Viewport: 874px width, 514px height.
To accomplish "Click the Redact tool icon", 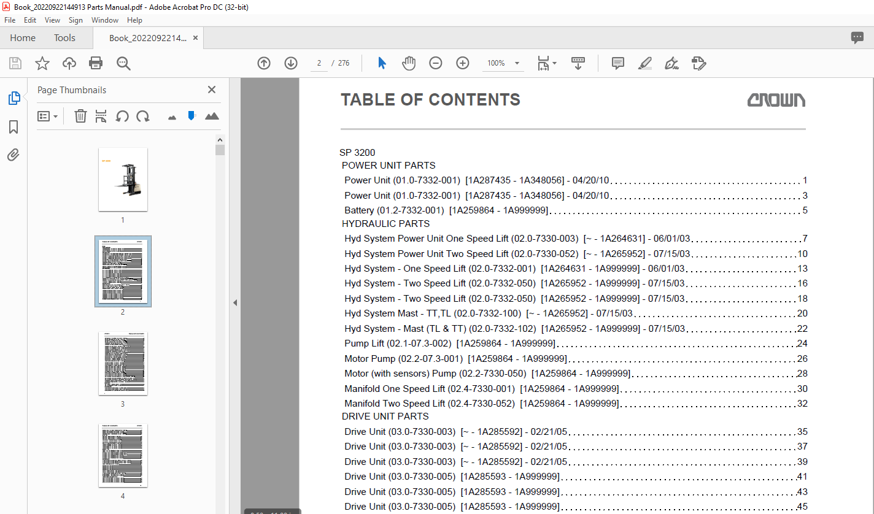I will pos(699,63).
